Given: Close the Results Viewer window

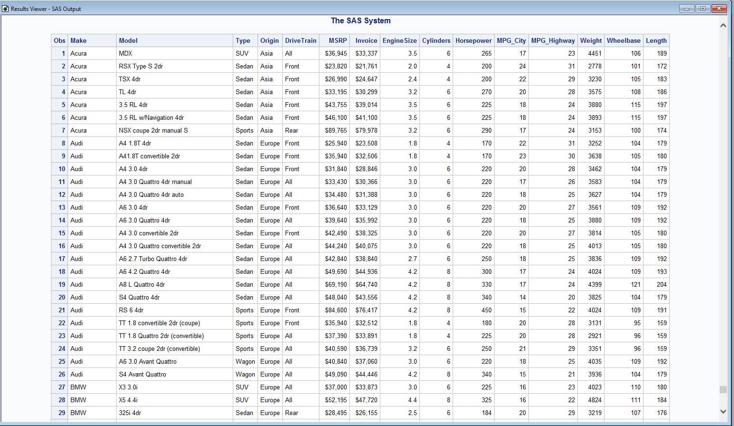Looking at the screenshot, I should [x=719, y=9].
